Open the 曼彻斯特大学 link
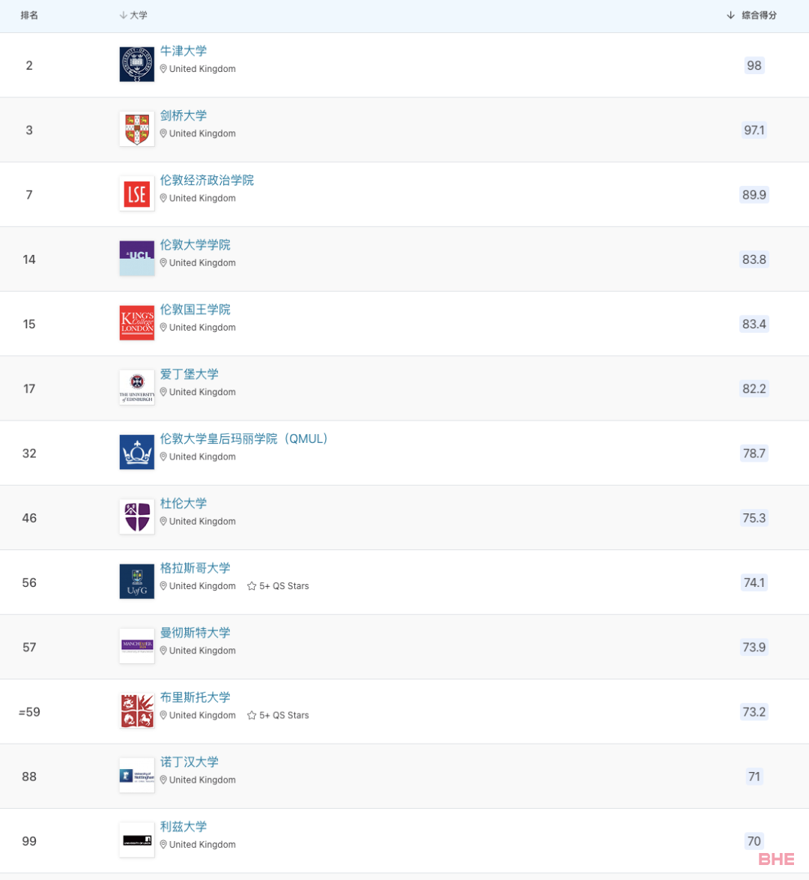Image resolution: width=809 pixels, height=880 pixels. pyautogui.click(x=196, y=633)
